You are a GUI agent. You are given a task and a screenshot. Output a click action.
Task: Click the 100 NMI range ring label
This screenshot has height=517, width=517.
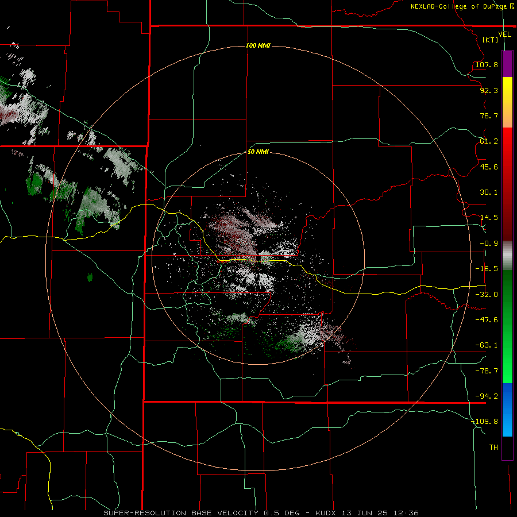[258, 45]
